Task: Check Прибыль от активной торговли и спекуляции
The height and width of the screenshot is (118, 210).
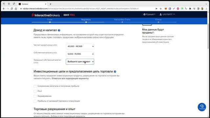Action: pos(35,101)
